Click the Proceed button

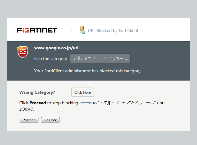point(29,120)
